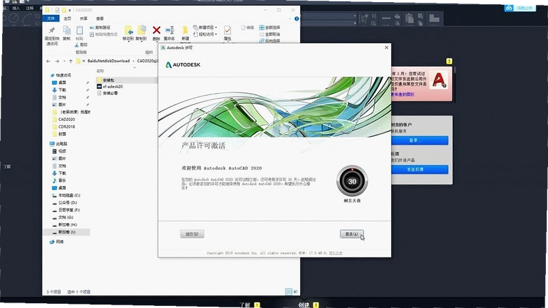This screenshot has height=308, width=548.
Task: Click the blue cloud upload button at top right
Action: pyautogui.click(x=520, y=8)
